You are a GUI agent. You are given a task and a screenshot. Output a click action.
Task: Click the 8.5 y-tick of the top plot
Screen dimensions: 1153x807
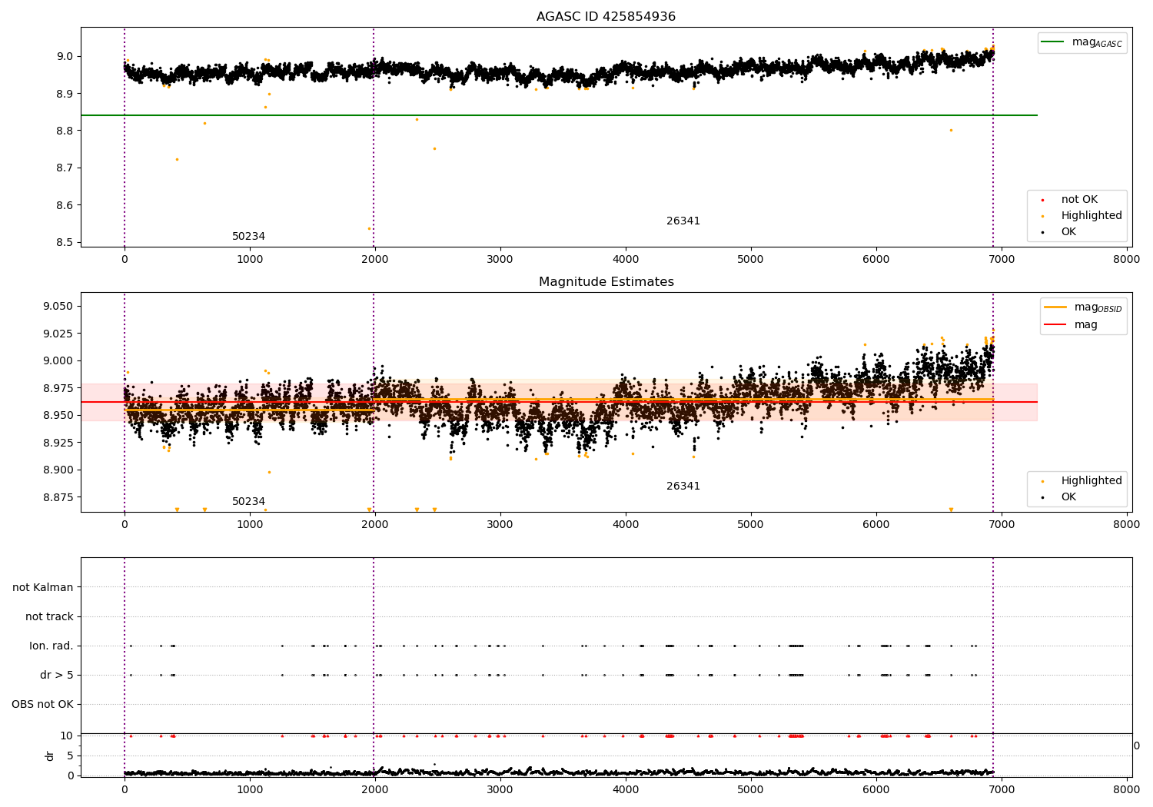tap(65, 242)
